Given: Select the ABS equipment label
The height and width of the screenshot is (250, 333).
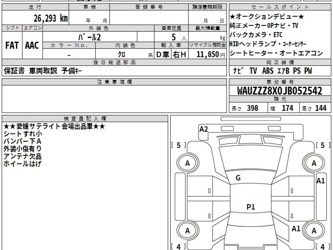Looking at the screenshot, I should pyautogui.click(x=269, y=71).
